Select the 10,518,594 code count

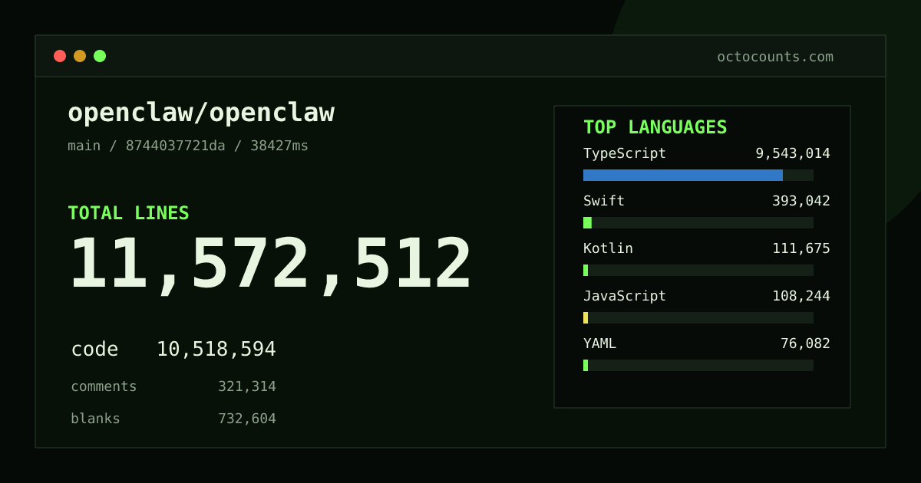(x=216, y=350)
